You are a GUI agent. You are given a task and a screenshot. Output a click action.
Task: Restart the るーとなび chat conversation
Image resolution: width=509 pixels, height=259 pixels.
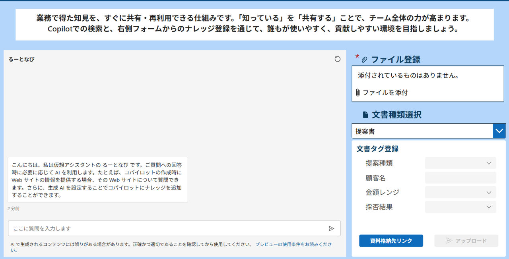click(337, 59)
